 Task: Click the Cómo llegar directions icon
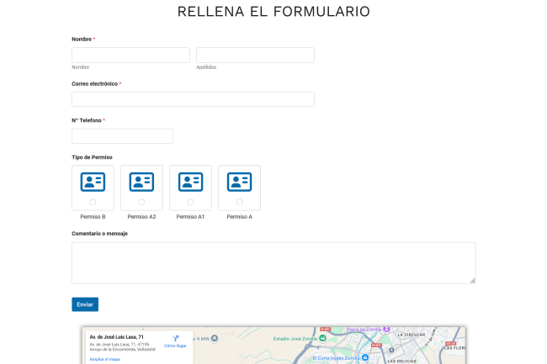(x=176, y=338)
